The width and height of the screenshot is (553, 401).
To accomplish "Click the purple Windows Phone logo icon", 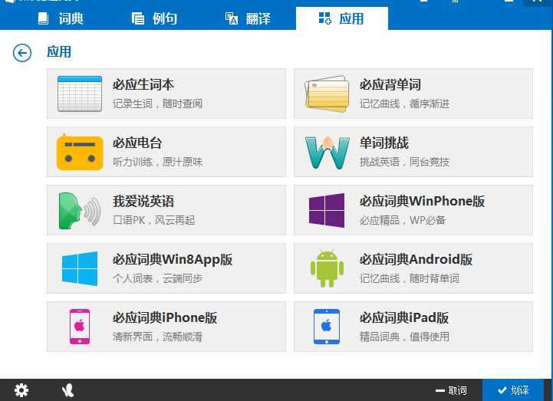I will 327,210.
